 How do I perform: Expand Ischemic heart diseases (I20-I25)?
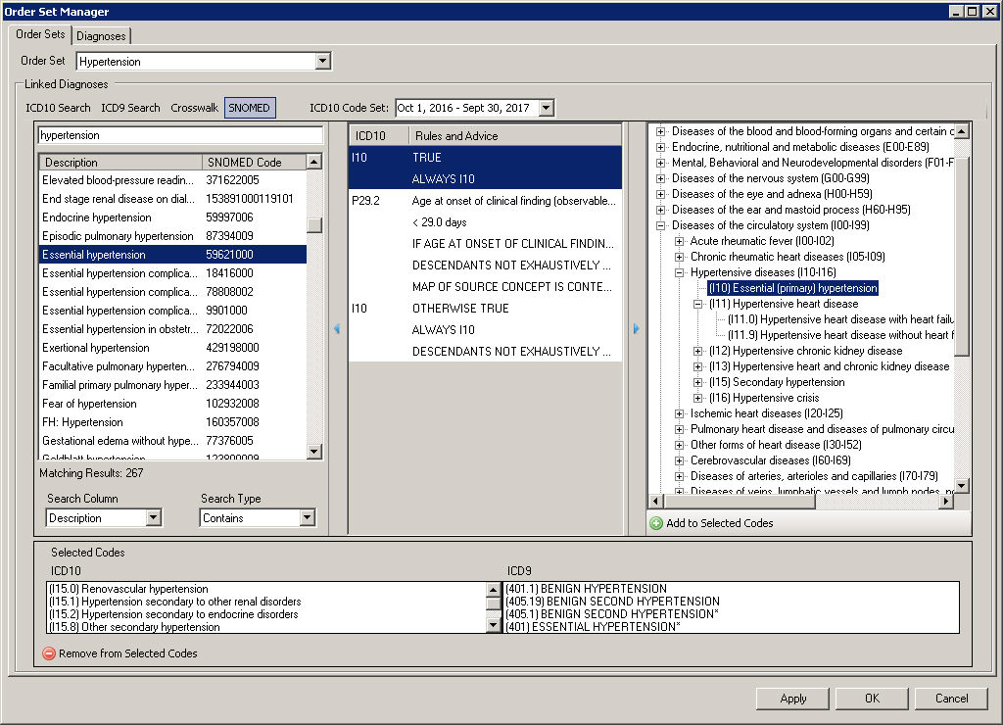point(680,413)
